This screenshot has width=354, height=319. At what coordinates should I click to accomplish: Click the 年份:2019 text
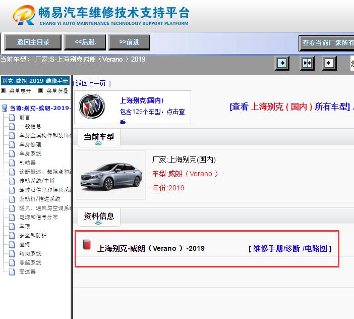pos(168,188)
